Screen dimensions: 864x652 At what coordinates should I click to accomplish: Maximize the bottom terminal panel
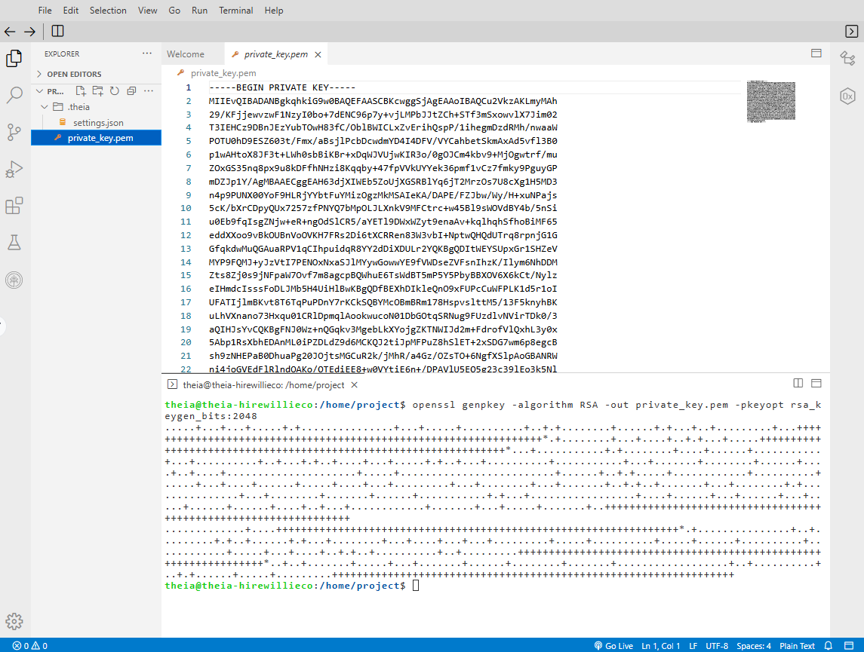816,383
